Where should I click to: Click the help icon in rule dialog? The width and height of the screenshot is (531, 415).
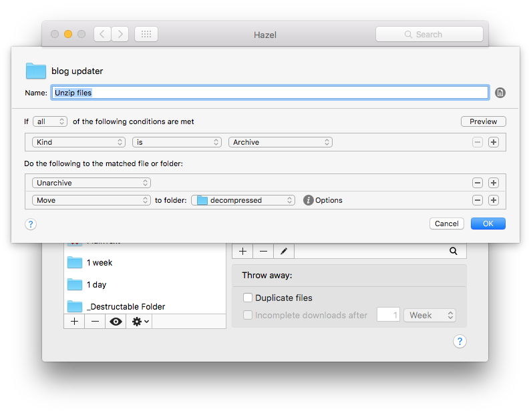click(x=31, y=224)
